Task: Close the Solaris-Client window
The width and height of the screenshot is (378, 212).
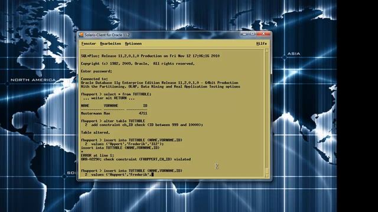Action: [x=263, y=34]
